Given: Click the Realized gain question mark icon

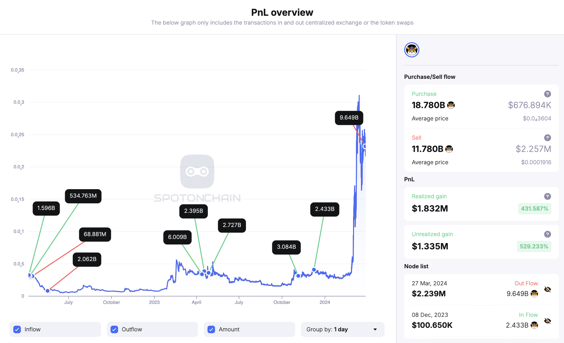Looking at the screenshot, I should click(547, 196).
